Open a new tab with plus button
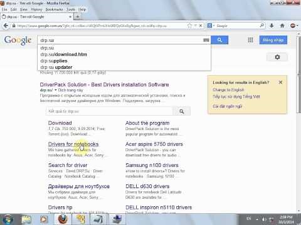This screenshot has width=301, height=225. 78,17
